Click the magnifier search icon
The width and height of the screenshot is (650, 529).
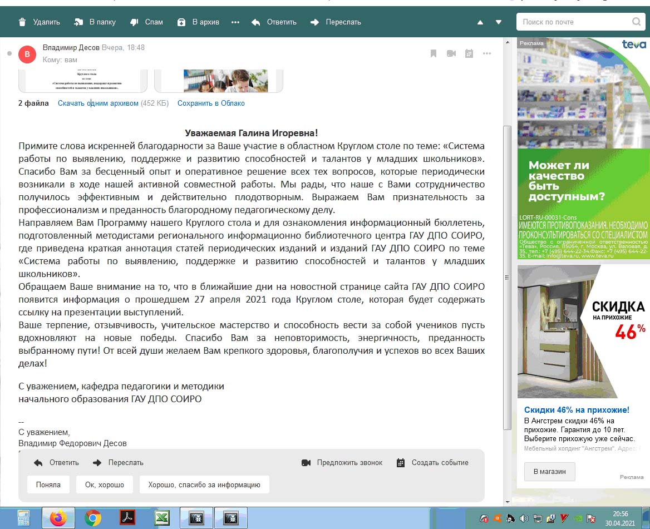coord(636,22)
